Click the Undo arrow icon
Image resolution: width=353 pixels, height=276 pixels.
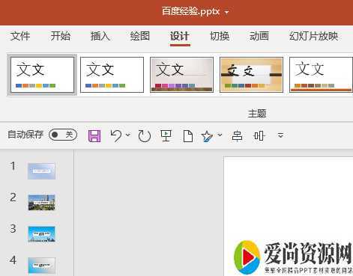pyautogui.click(x=116, y=136)
